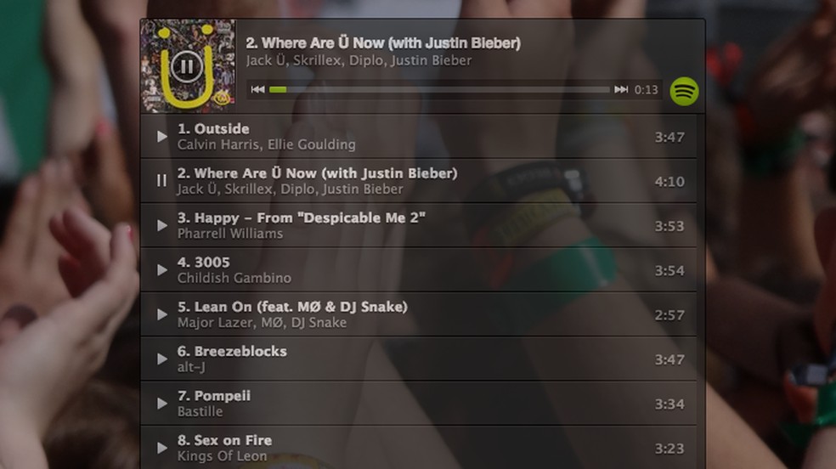Click the 0:13 elapsed time display
The width and height of the screenshot is (836, 469).
pos(646,90)
